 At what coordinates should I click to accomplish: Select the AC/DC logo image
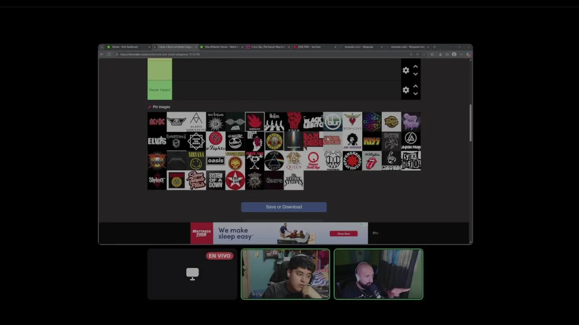pos(157,122)
